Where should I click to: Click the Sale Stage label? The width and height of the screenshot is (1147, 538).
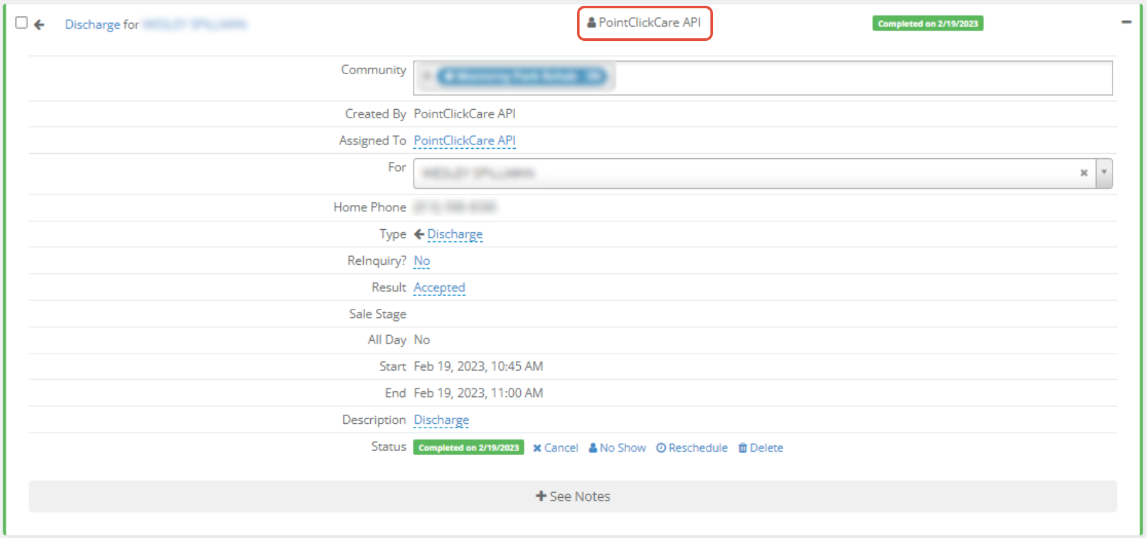[378, 314]
